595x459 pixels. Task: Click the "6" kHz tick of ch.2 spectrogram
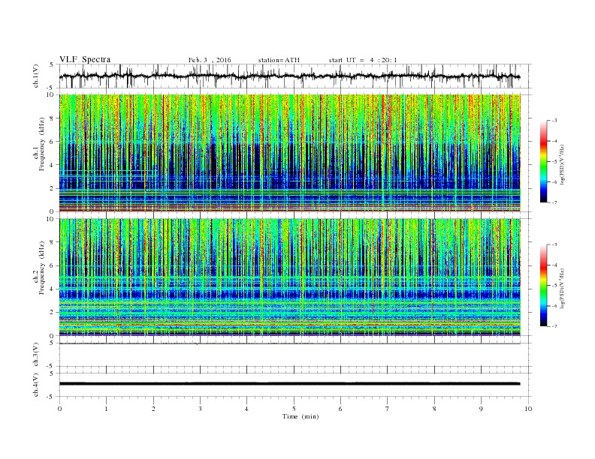coord(52,265)
